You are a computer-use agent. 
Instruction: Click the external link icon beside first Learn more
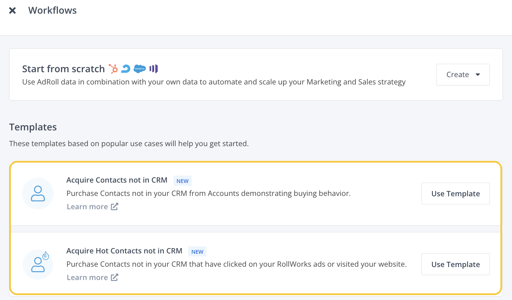(x=114, y=206)
